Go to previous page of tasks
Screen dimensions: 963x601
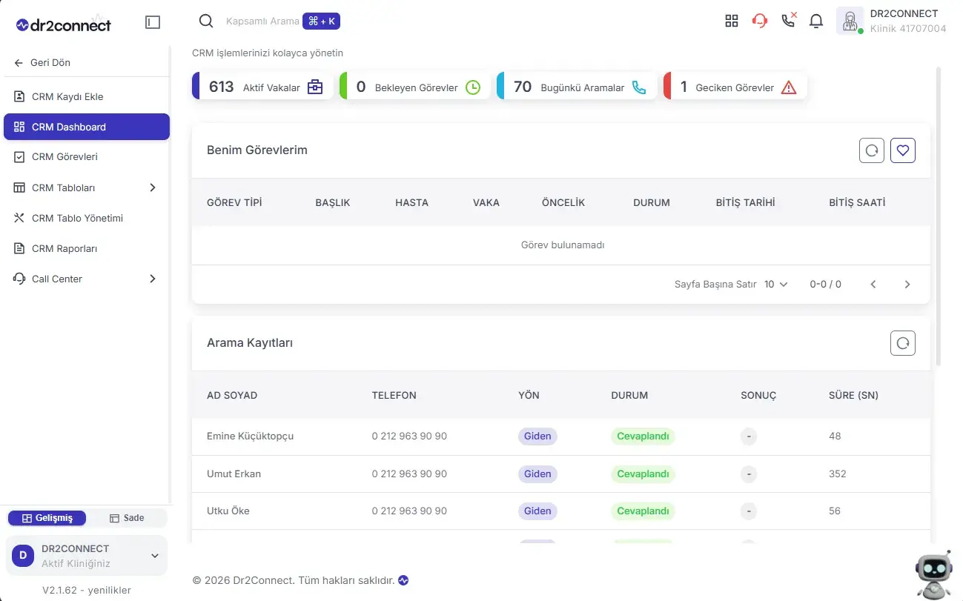click(873, 285)
